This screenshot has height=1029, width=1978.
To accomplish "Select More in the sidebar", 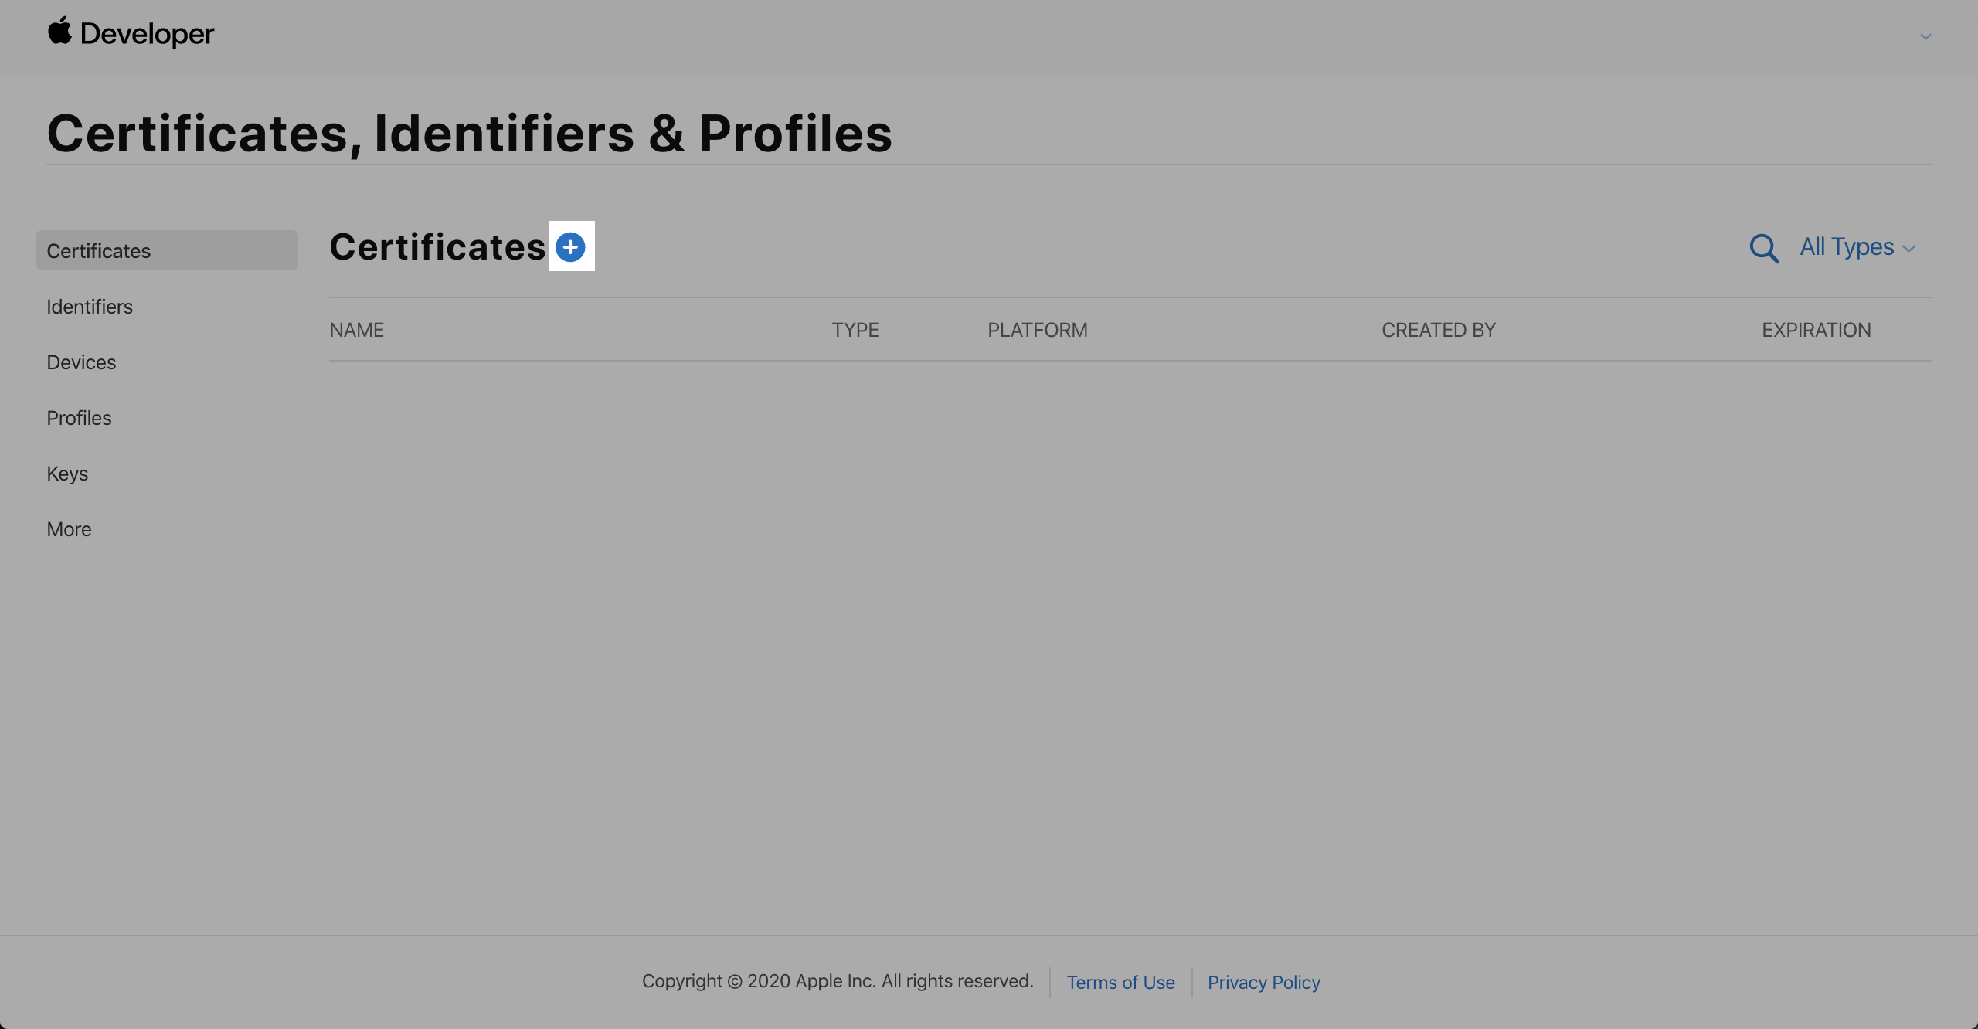I will click(69, 529).
